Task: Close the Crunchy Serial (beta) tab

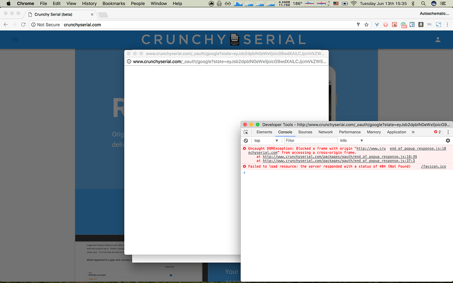Action: (x=92, y=15)
